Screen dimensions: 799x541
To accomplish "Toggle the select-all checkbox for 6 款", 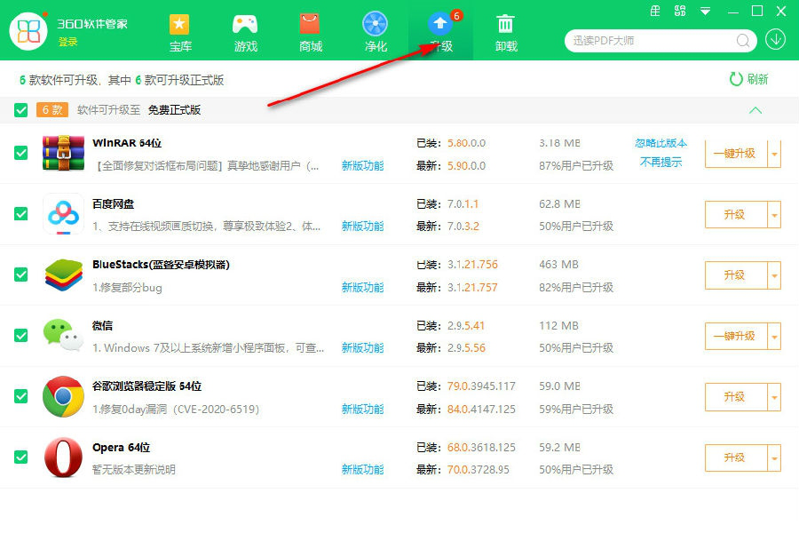I will point(21,110).
